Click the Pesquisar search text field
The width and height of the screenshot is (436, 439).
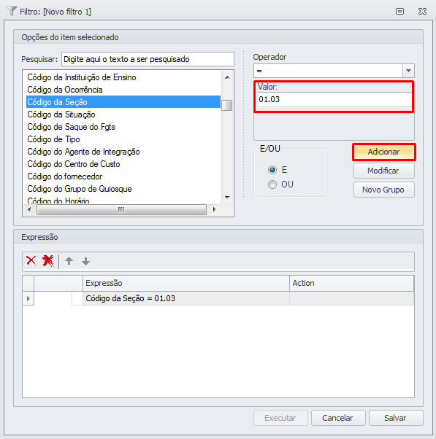pos(148,59)
